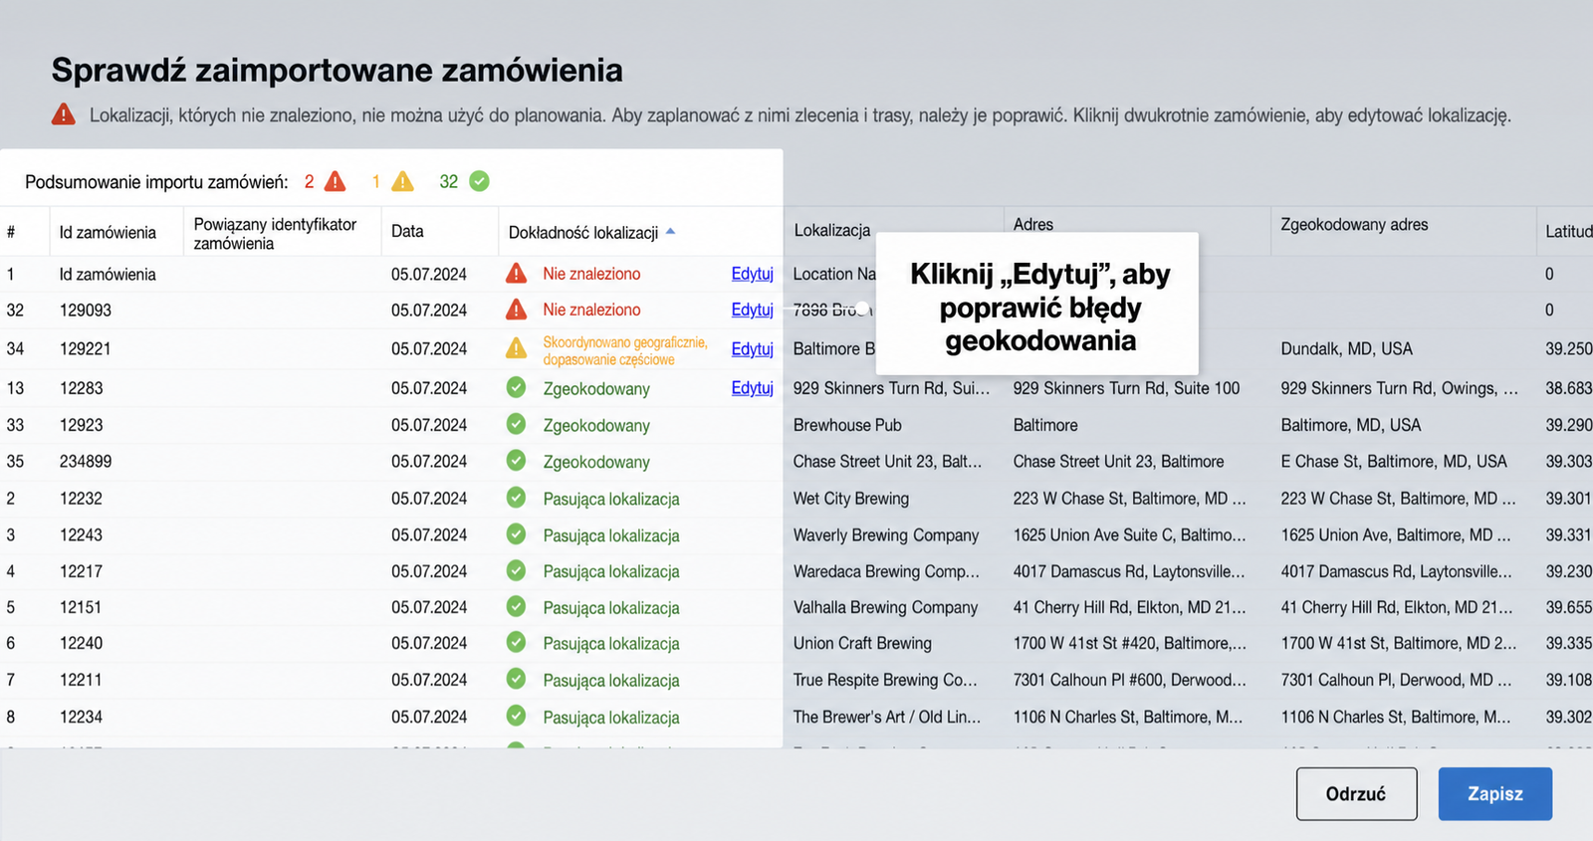
Task: Click 'E Chase St, Baltimore, MD, USA' cell
Action: pyautogui.click(x=1394, y=462)
